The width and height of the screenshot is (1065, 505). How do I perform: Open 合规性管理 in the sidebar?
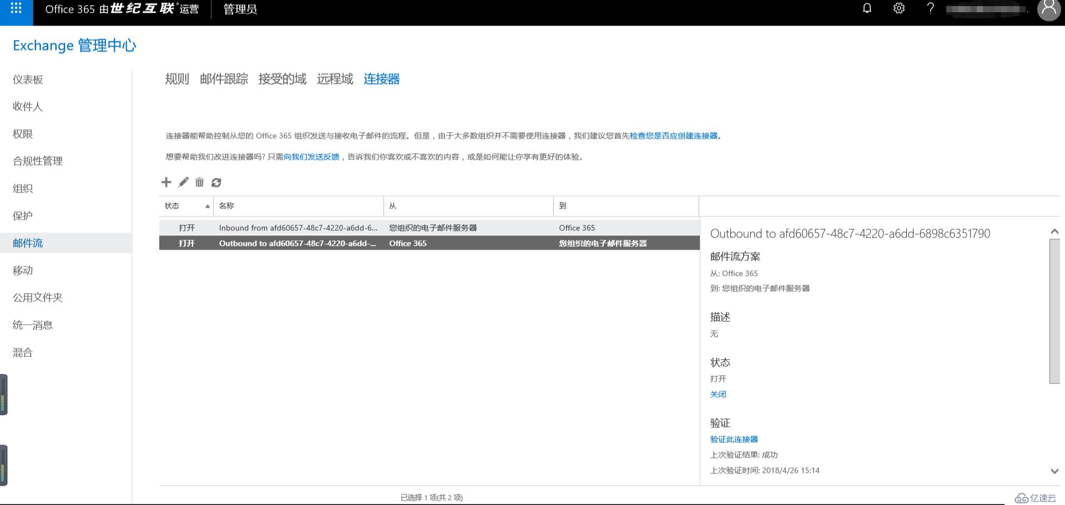point(38,161)
